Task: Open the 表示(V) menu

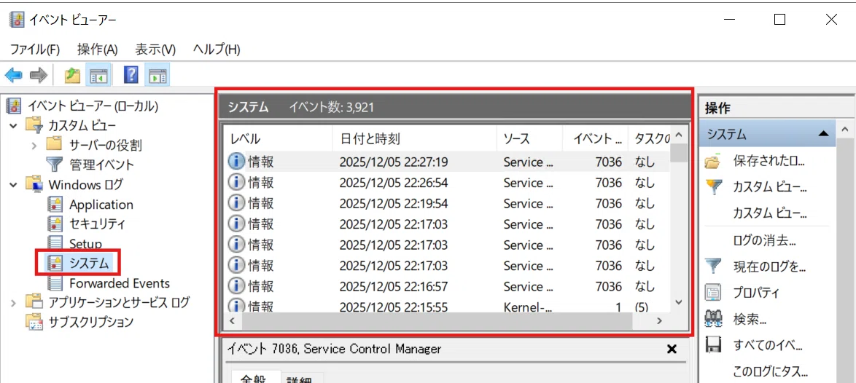Action: tap(155, 50)
